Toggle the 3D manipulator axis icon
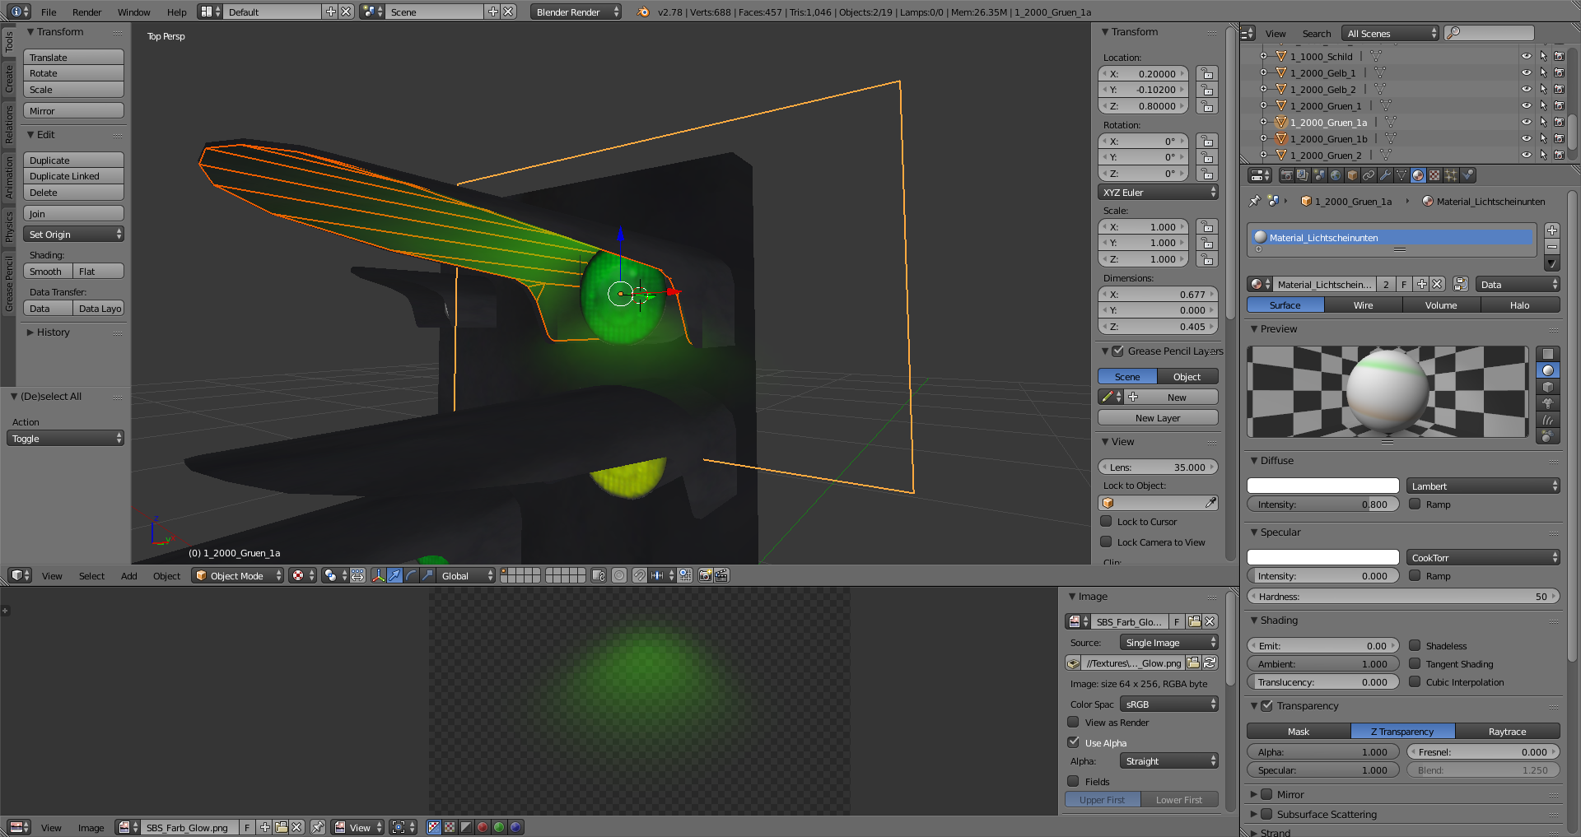 tap(378, 576)
